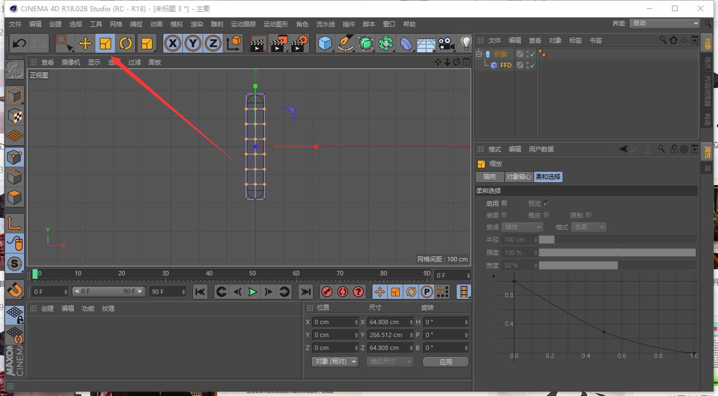Toggle the Snap S icon
Image resolution: width=718 pixels, height=396 pixels.
coord(15,264)
